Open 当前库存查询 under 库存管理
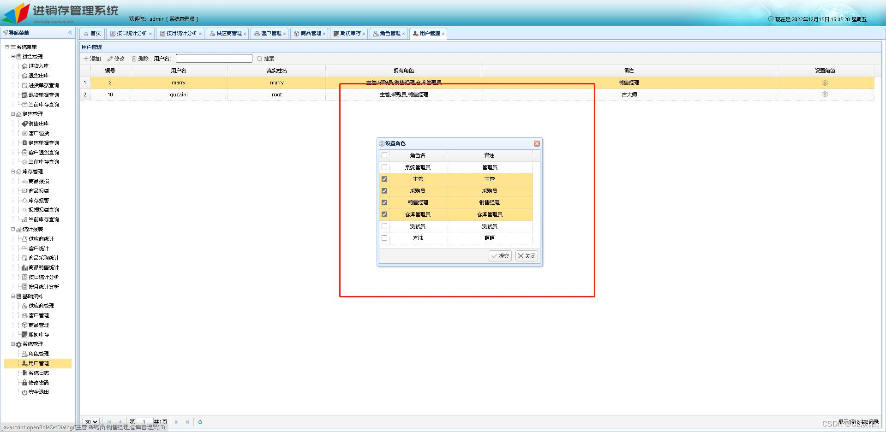Viewport: 886px width, 432px height. coord(43,219)
